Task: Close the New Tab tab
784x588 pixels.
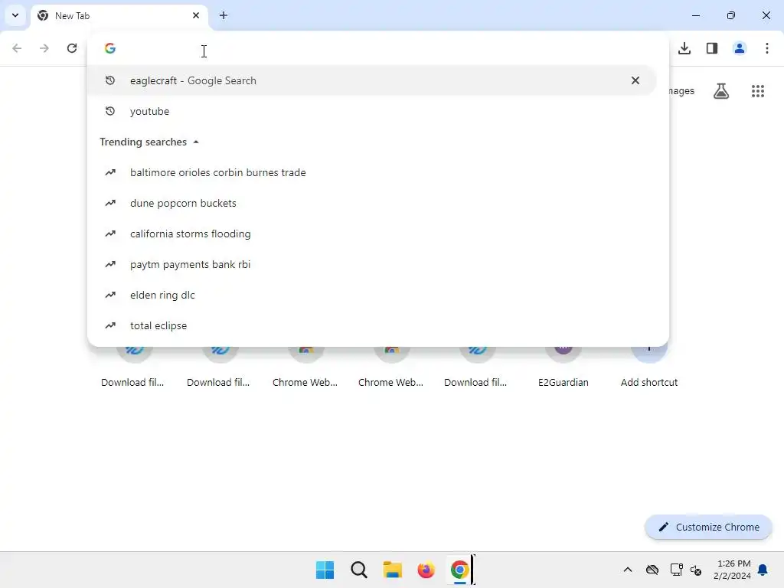Action: pyautogui.click(x=196, y=15)
